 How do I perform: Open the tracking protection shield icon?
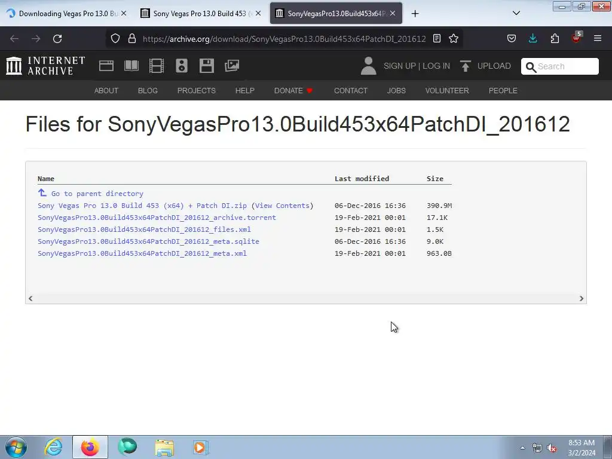coord(115,38)
